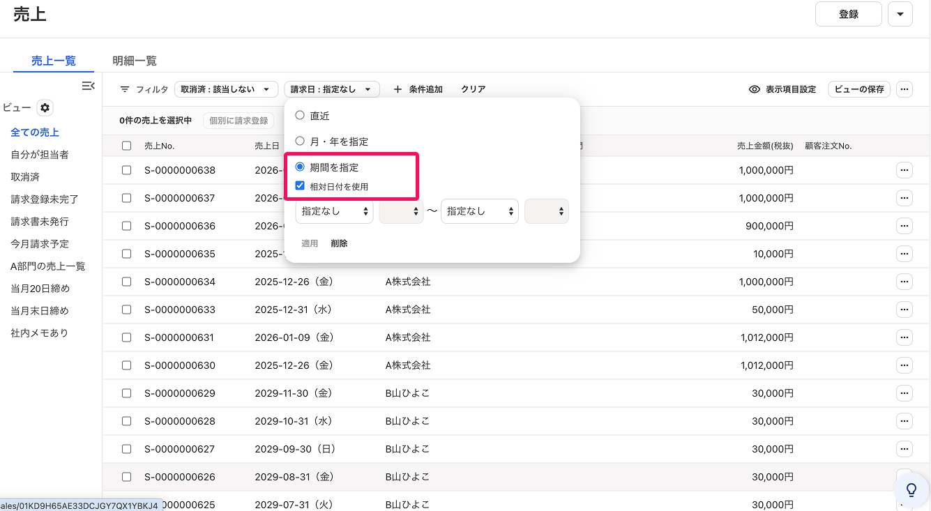Viewport: 931px width, 511px height.
Task: Select the 社内メモあり view
Action: pyautogui.click(x=40, y=333)
